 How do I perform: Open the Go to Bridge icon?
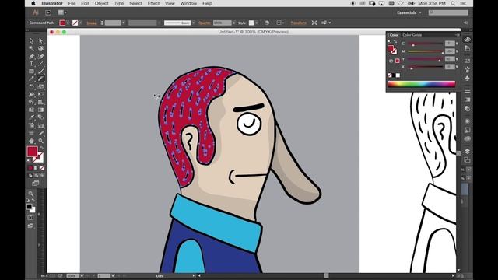48,12
